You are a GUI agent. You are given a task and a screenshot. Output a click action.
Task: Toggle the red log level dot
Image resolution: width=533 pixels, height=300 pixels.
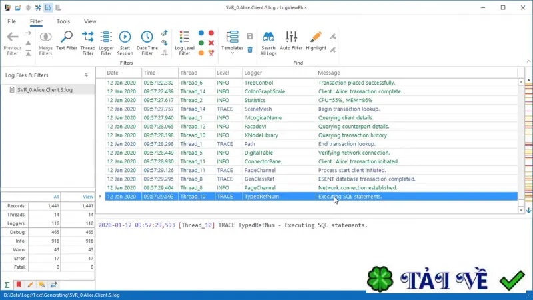(x=211, y=33)
